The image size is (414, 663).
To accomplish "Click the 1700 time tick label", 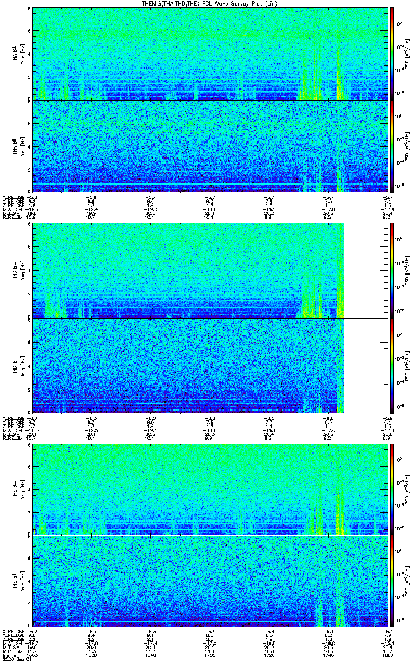I will tap(211, 655).
